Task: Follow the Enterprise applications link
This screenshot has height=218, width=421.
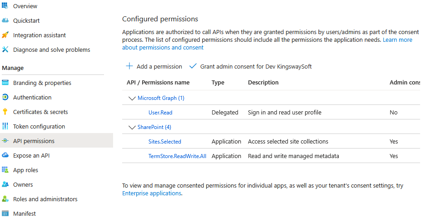Action: pyautogui.click(x=152, y=193)
